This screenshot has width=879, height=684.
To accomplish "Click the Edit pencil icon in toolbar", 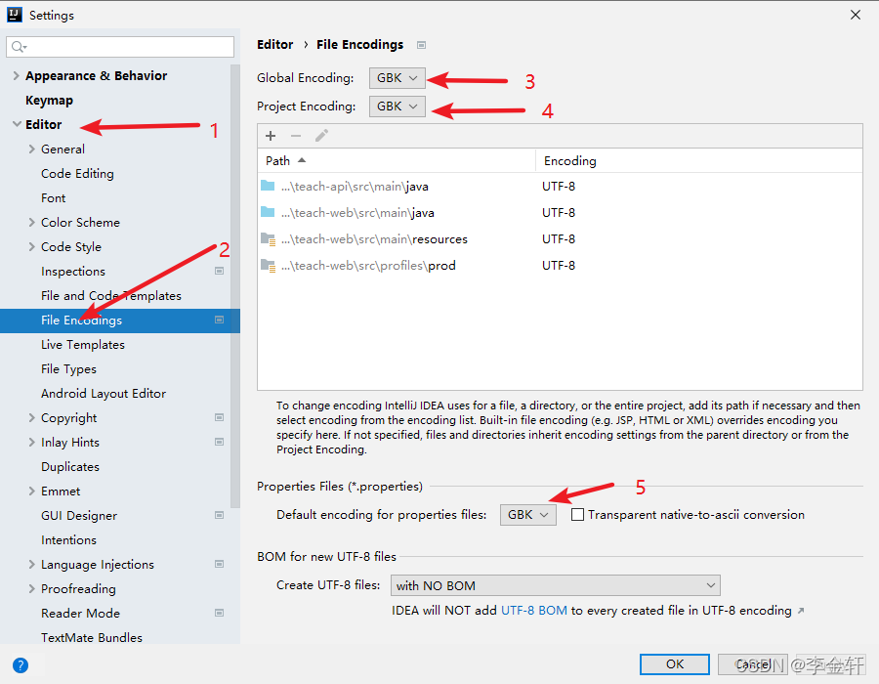I will (x=321, y=136).
